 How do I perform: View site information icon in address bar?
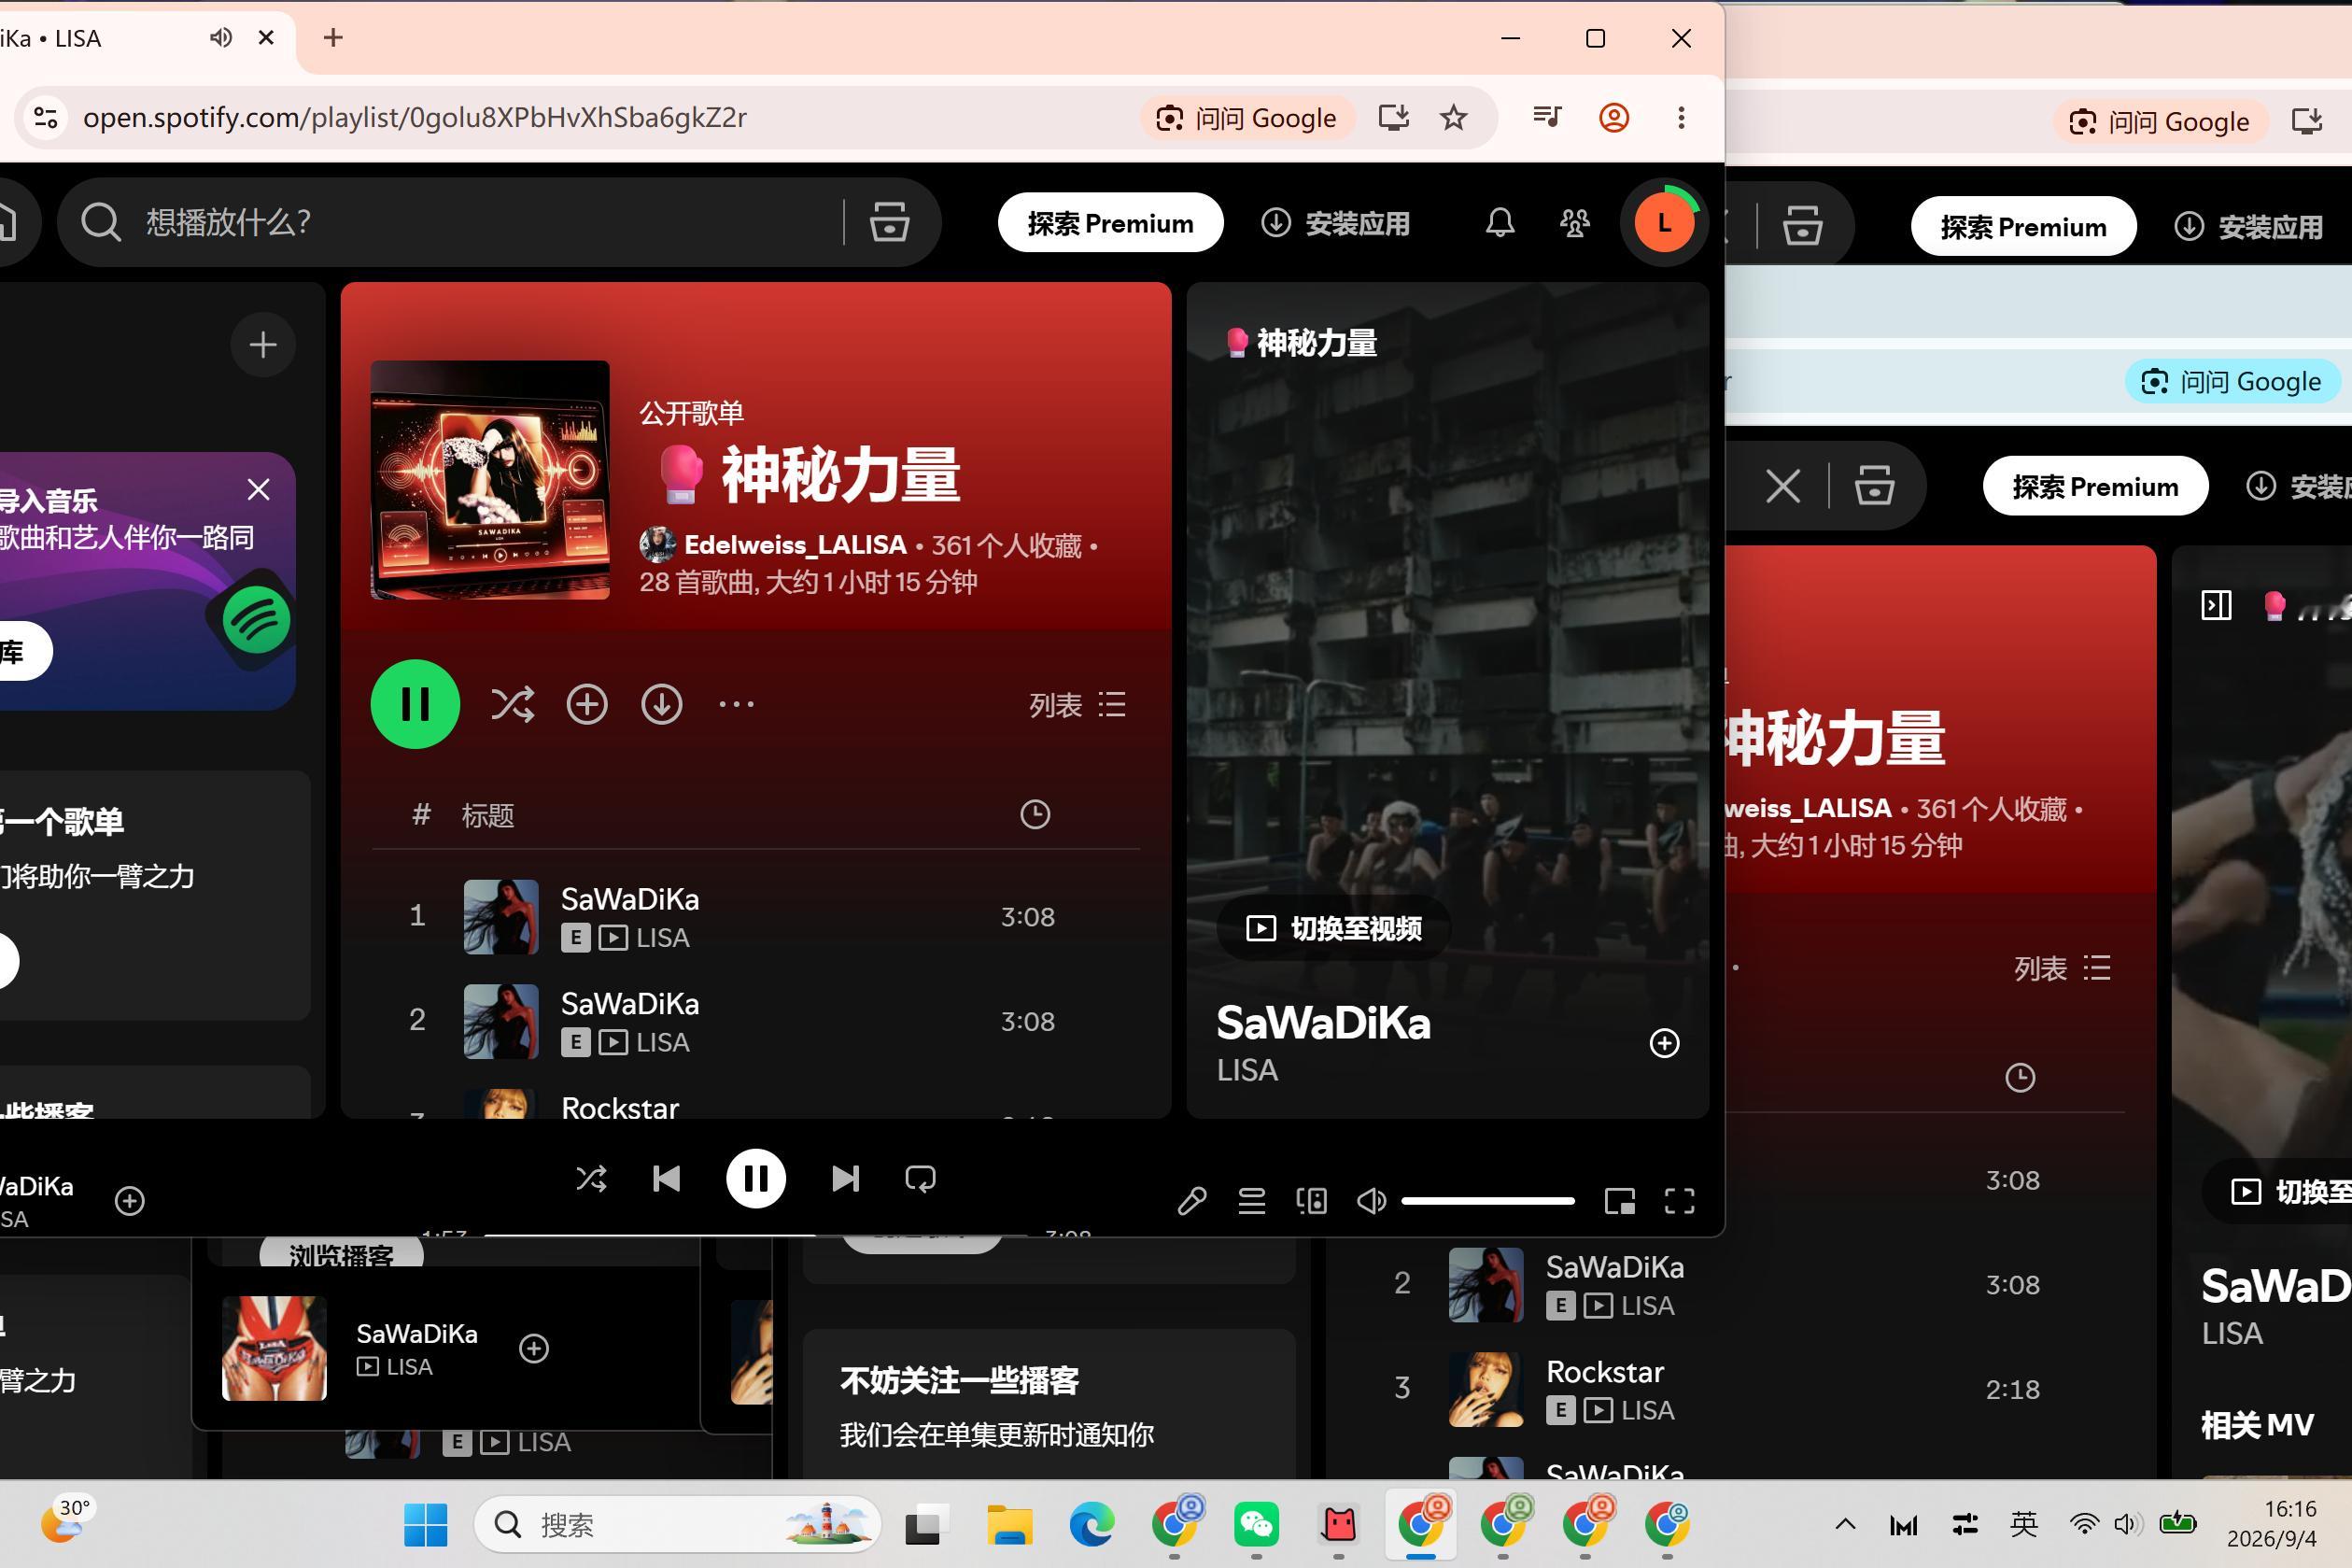click(45, 118)
